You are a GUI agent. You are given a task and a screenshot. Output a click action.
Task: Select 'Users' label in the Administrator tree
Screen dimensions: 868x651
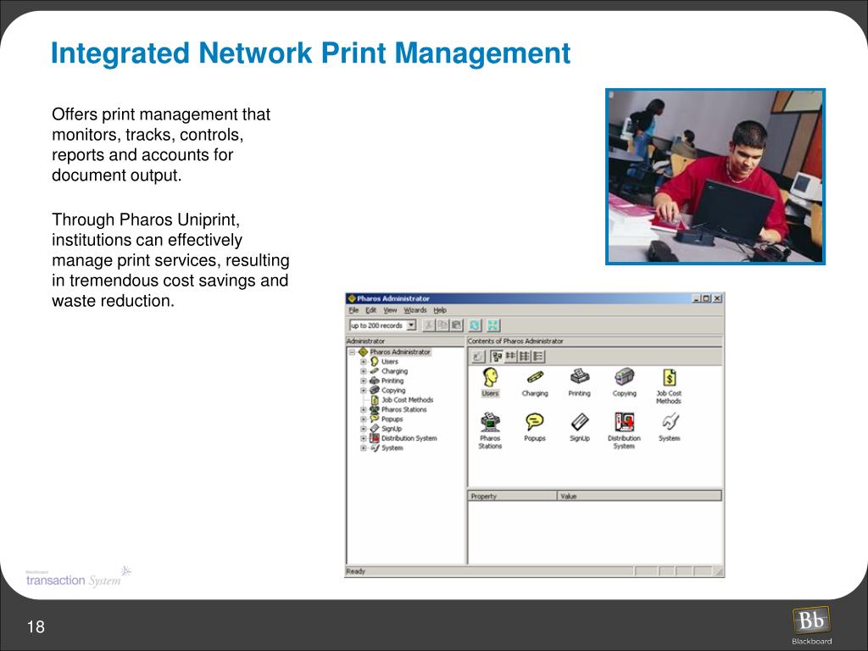[x=390, y=362]
